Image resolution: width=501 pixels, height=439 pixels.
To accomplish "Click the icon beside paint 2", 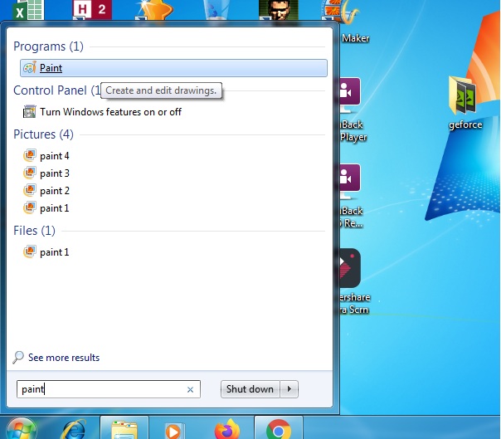I will pos(30,190).
